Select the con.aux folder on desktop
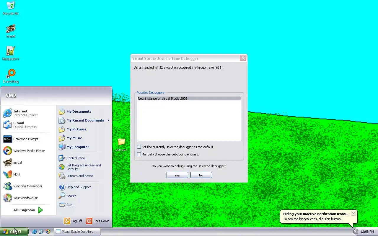Image resolution: width=378 pixels, height=236 pixels. click(121, 145)
